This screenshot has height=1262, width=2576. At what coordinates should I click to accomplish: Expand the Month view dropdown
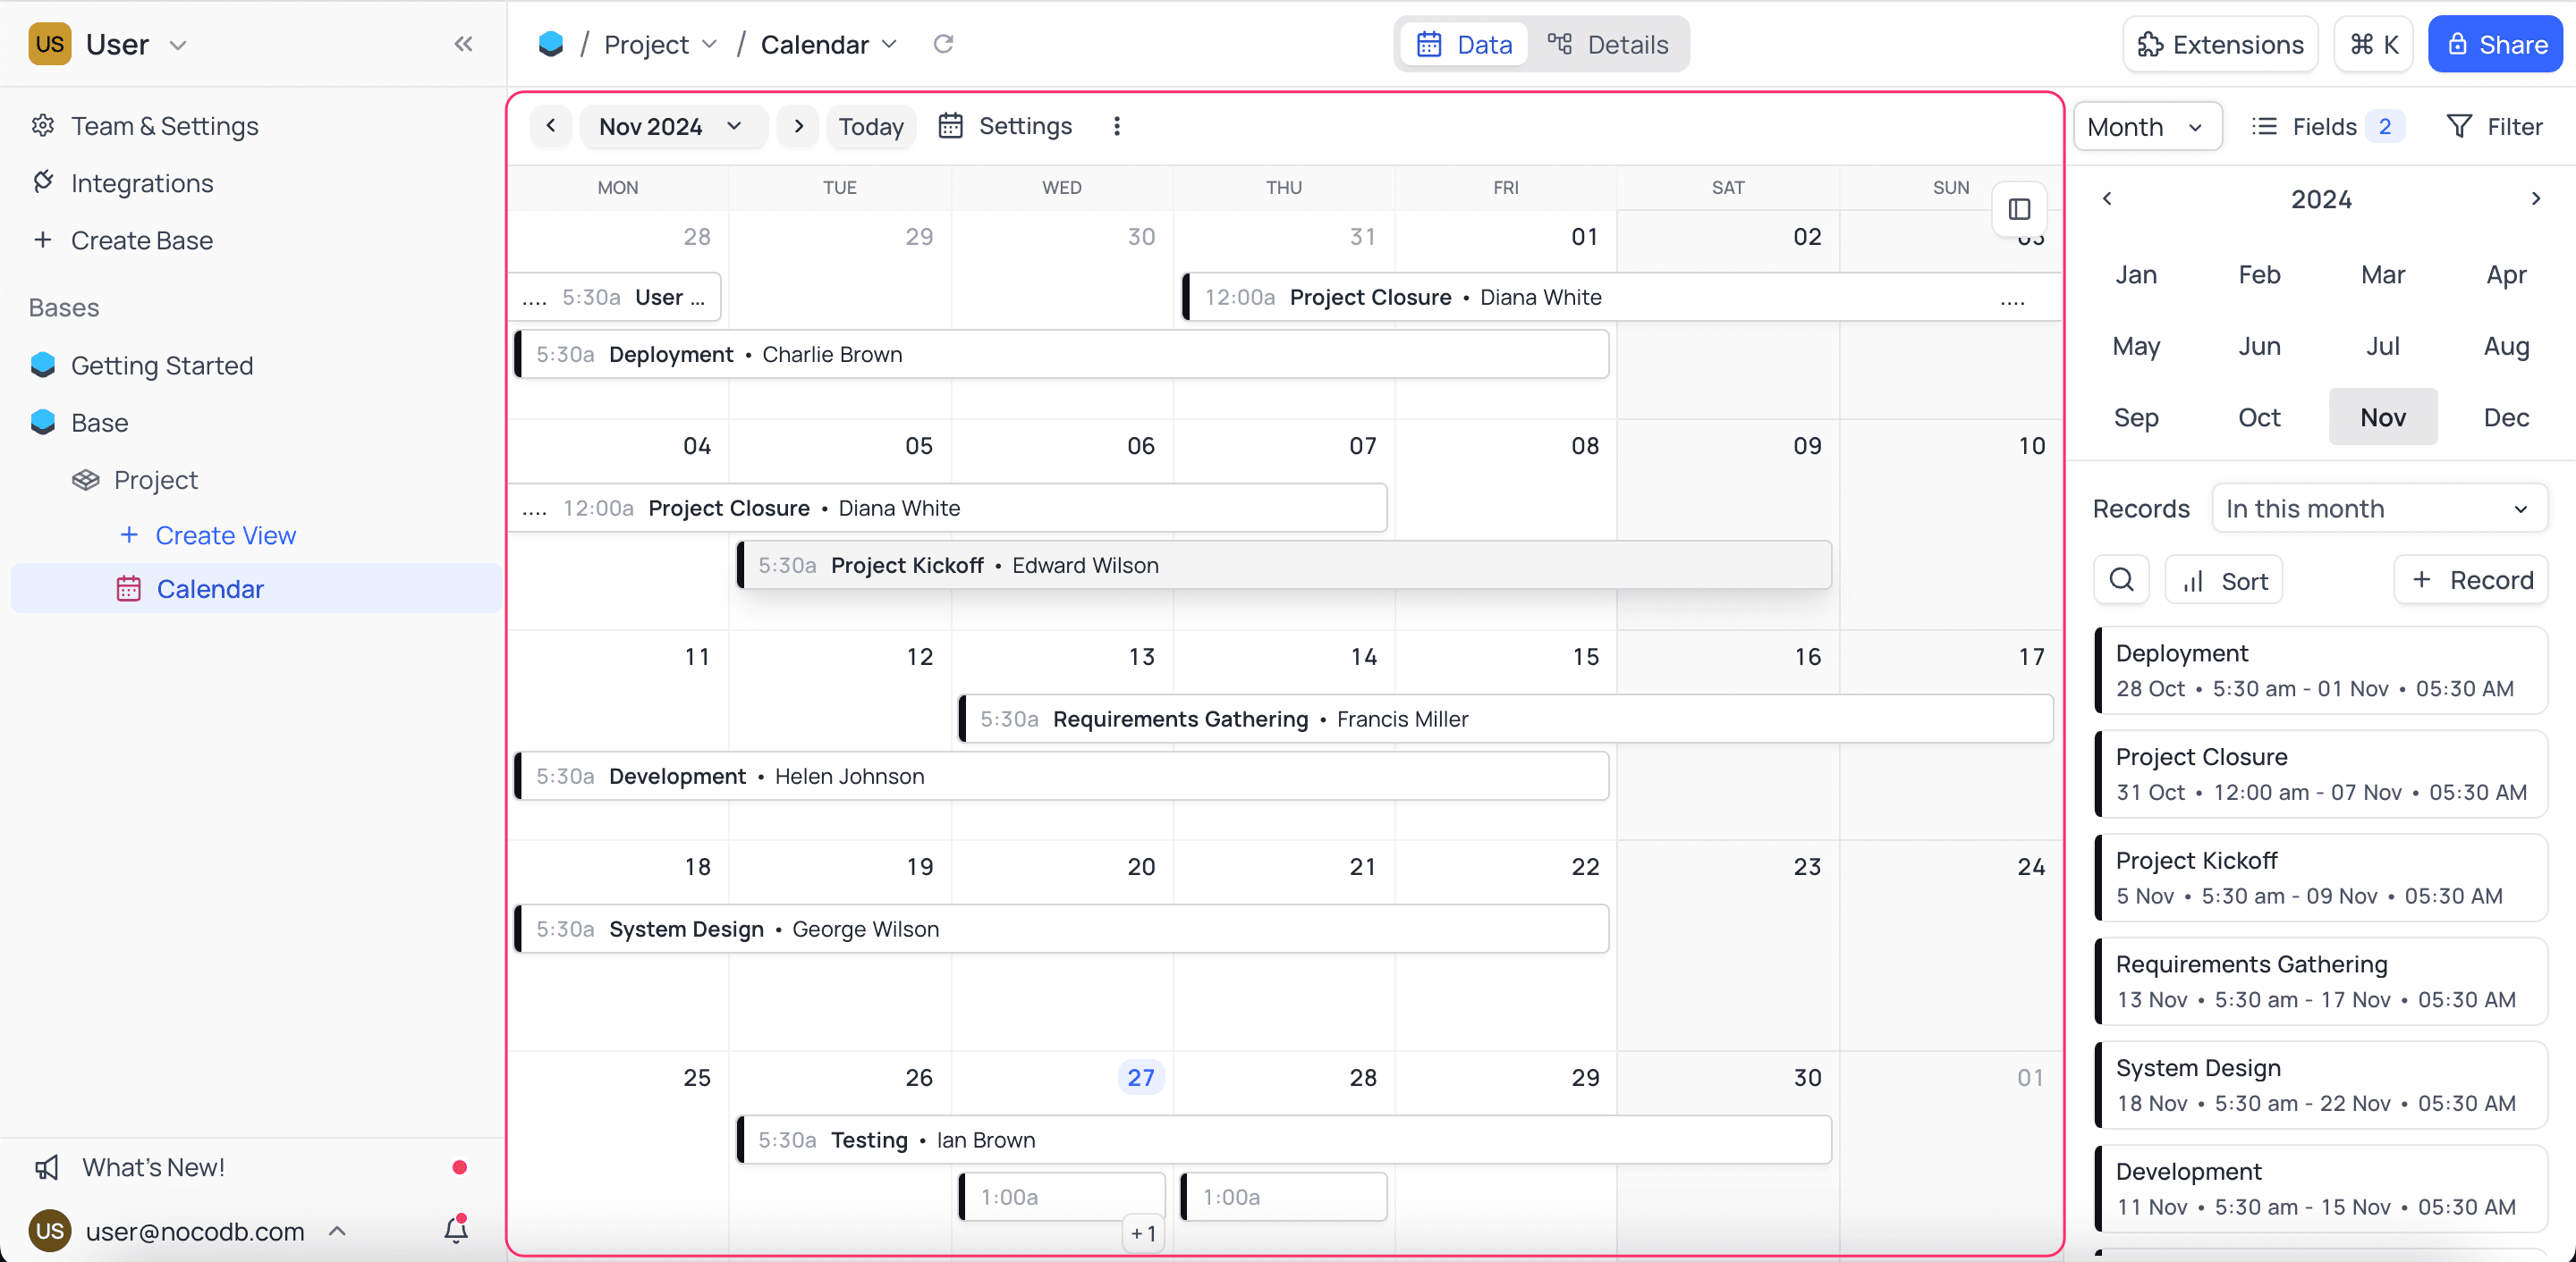(x=2146, y=127)
